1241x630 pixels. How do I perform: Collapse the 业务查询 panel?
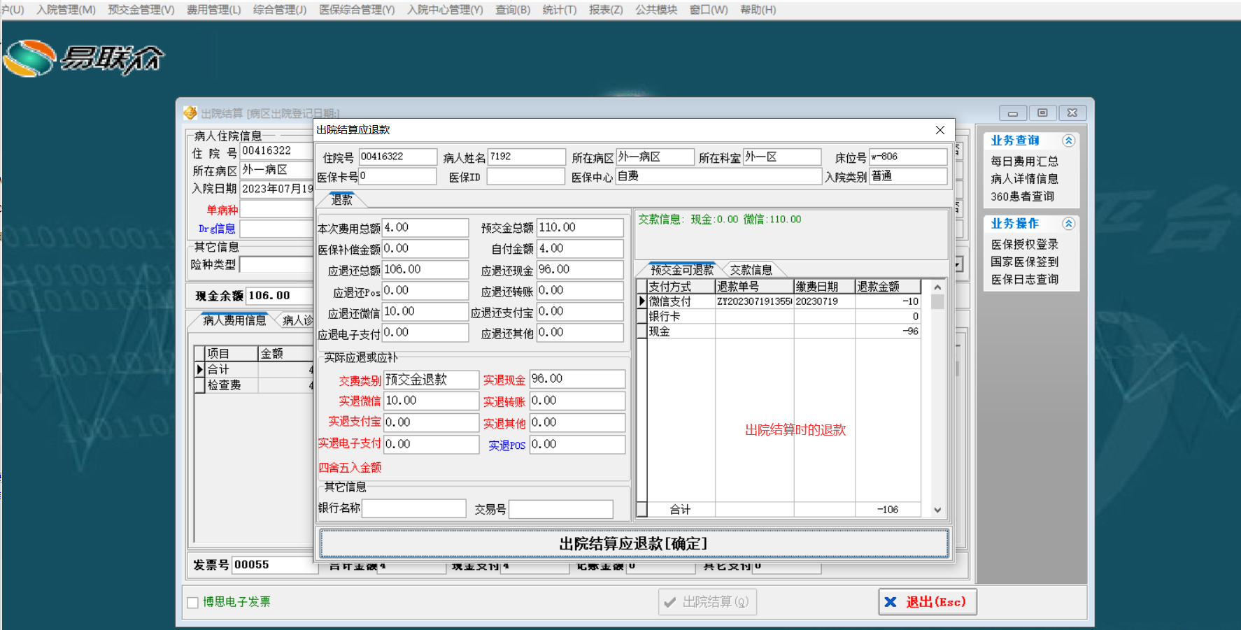1068,141
